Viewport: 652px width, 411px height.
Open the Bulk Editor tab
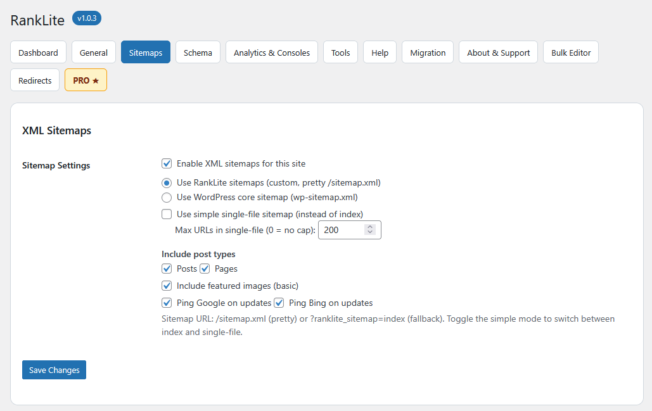point(570,52)
